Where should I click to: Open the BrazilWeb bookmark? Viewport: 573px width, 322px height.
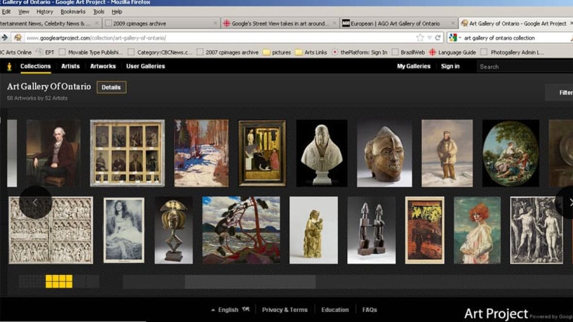[408, 52]
